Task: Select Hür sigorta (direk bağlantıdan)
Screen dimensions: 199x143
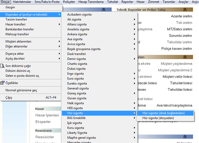Action: (163, 113)
